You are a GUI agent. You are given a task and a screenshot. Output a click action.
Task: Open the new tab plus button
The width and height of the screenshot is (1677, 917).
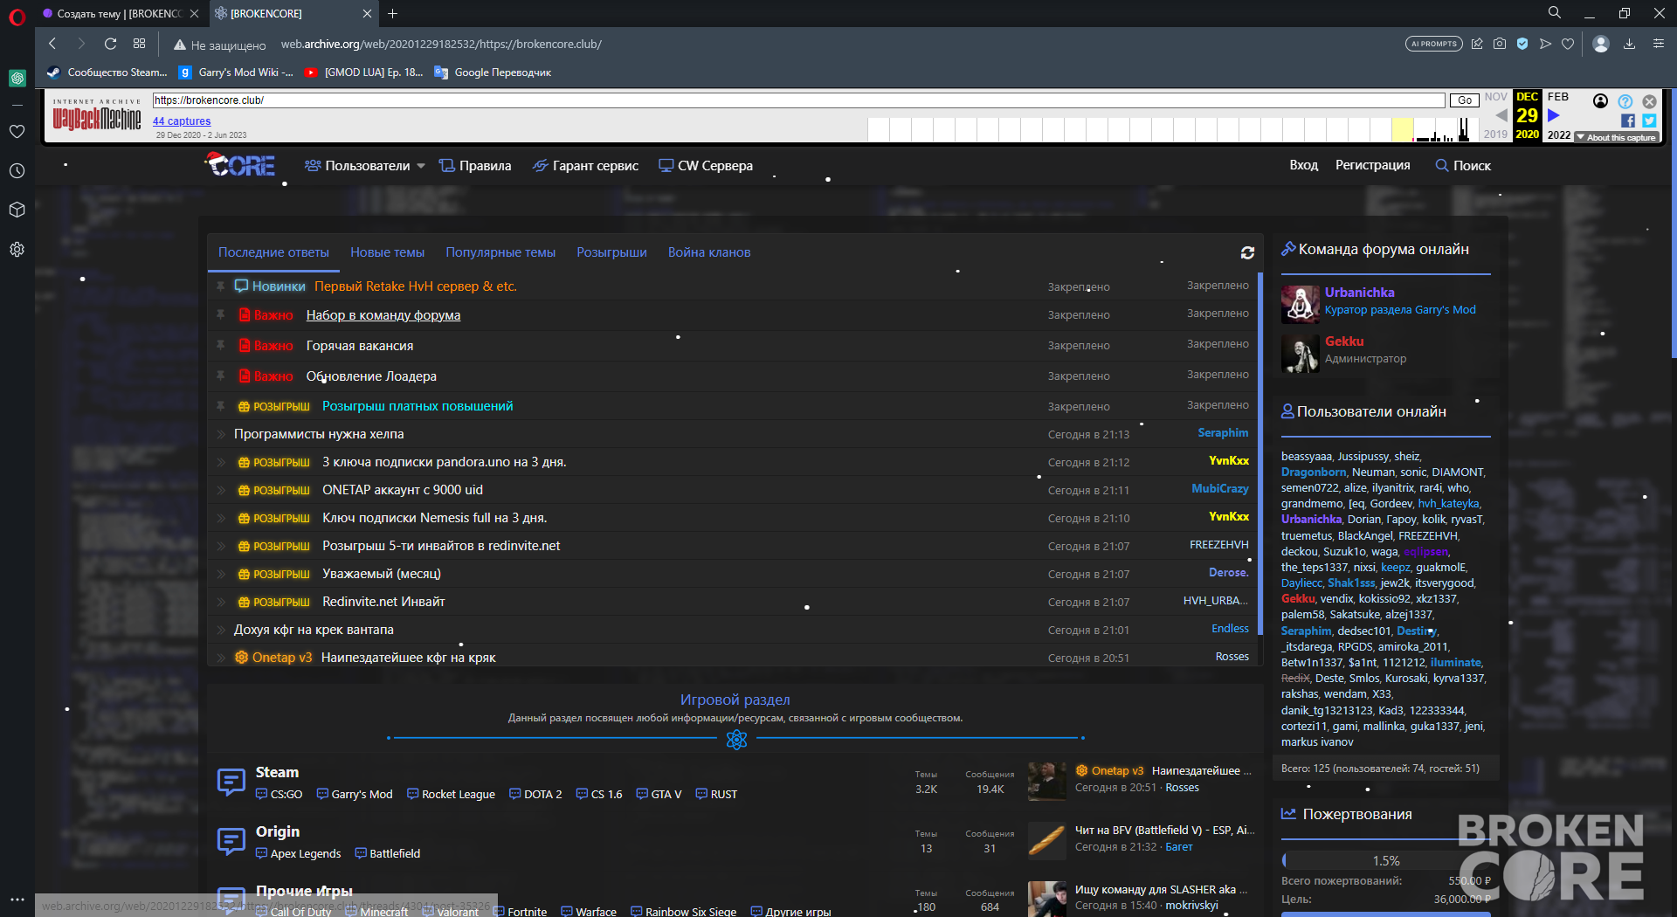(x=393, y=13)
